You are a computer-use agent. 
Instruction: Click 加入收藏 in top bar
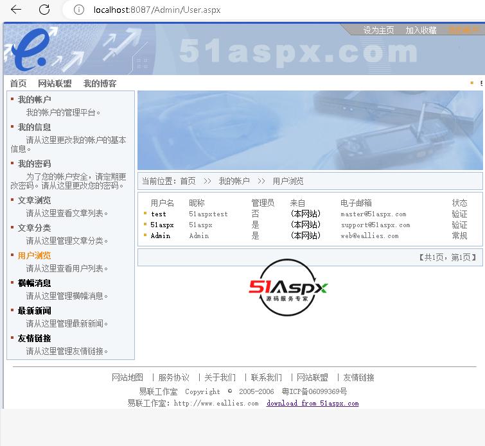pyautogui.click(x=421, y=30)
